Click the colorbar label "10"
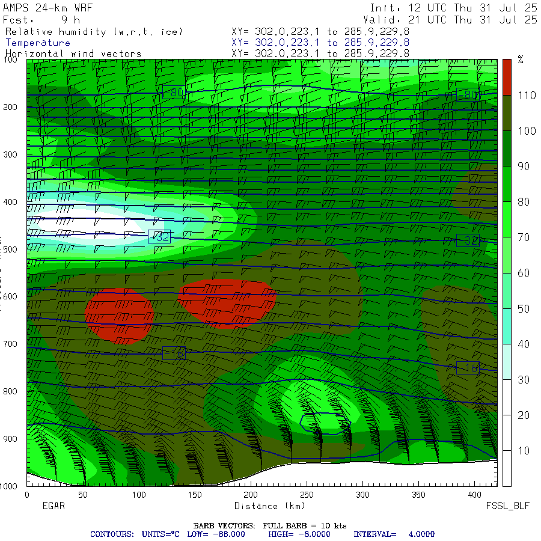Viewport: 541px width, 541px height. pos(524,451)
